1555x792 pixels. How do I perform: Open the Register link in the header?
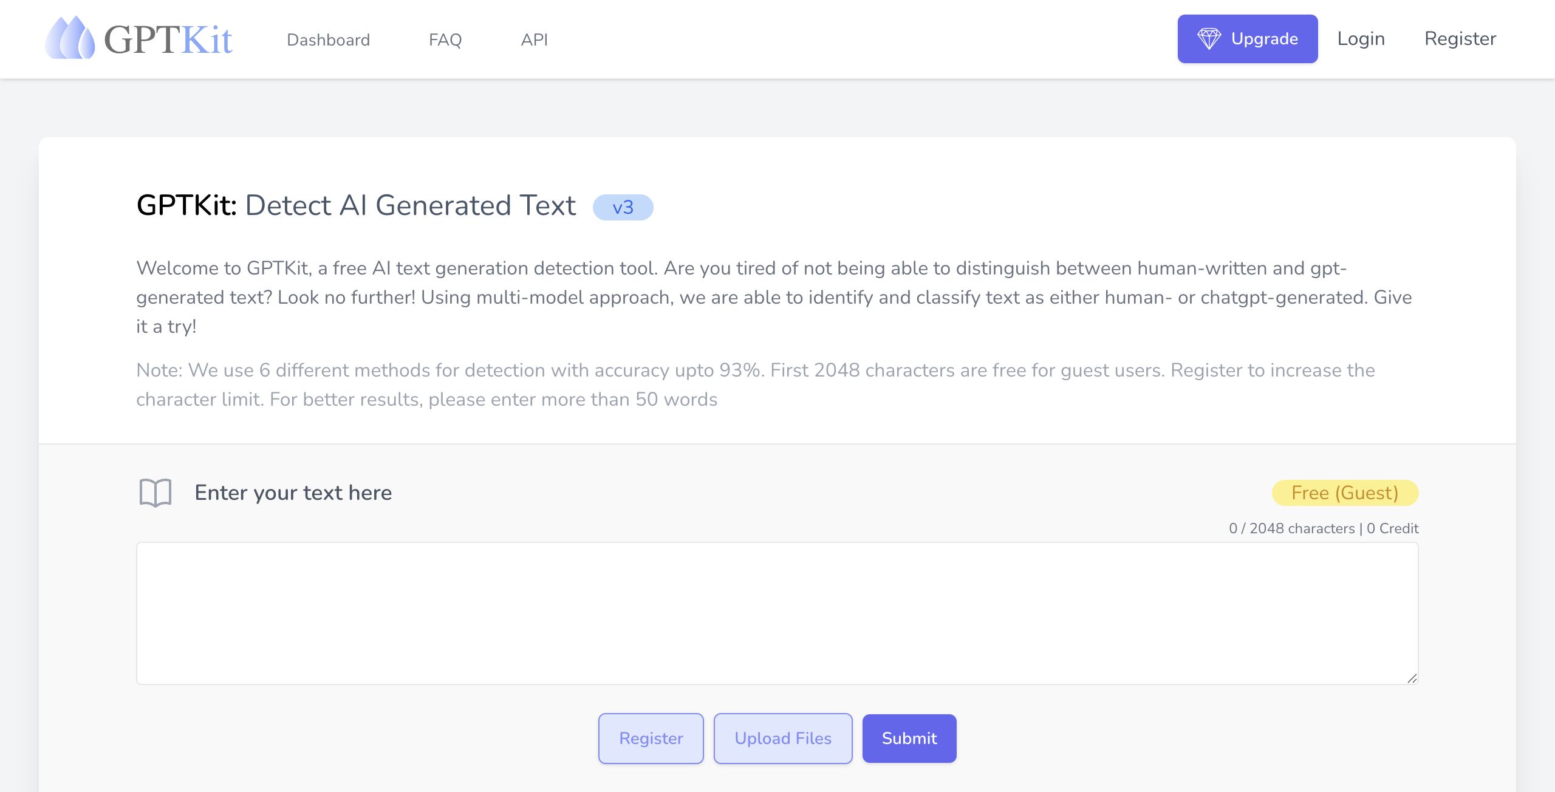pyautogui.click(x=1460, y=39)
